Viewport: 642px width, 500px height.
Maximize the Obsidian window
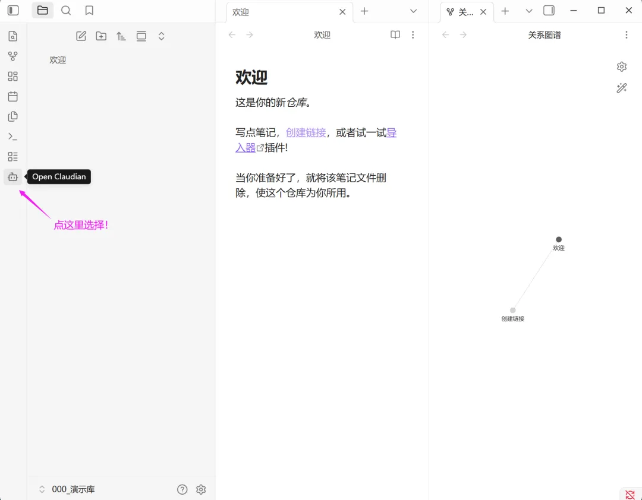click(x=601, y=11)
